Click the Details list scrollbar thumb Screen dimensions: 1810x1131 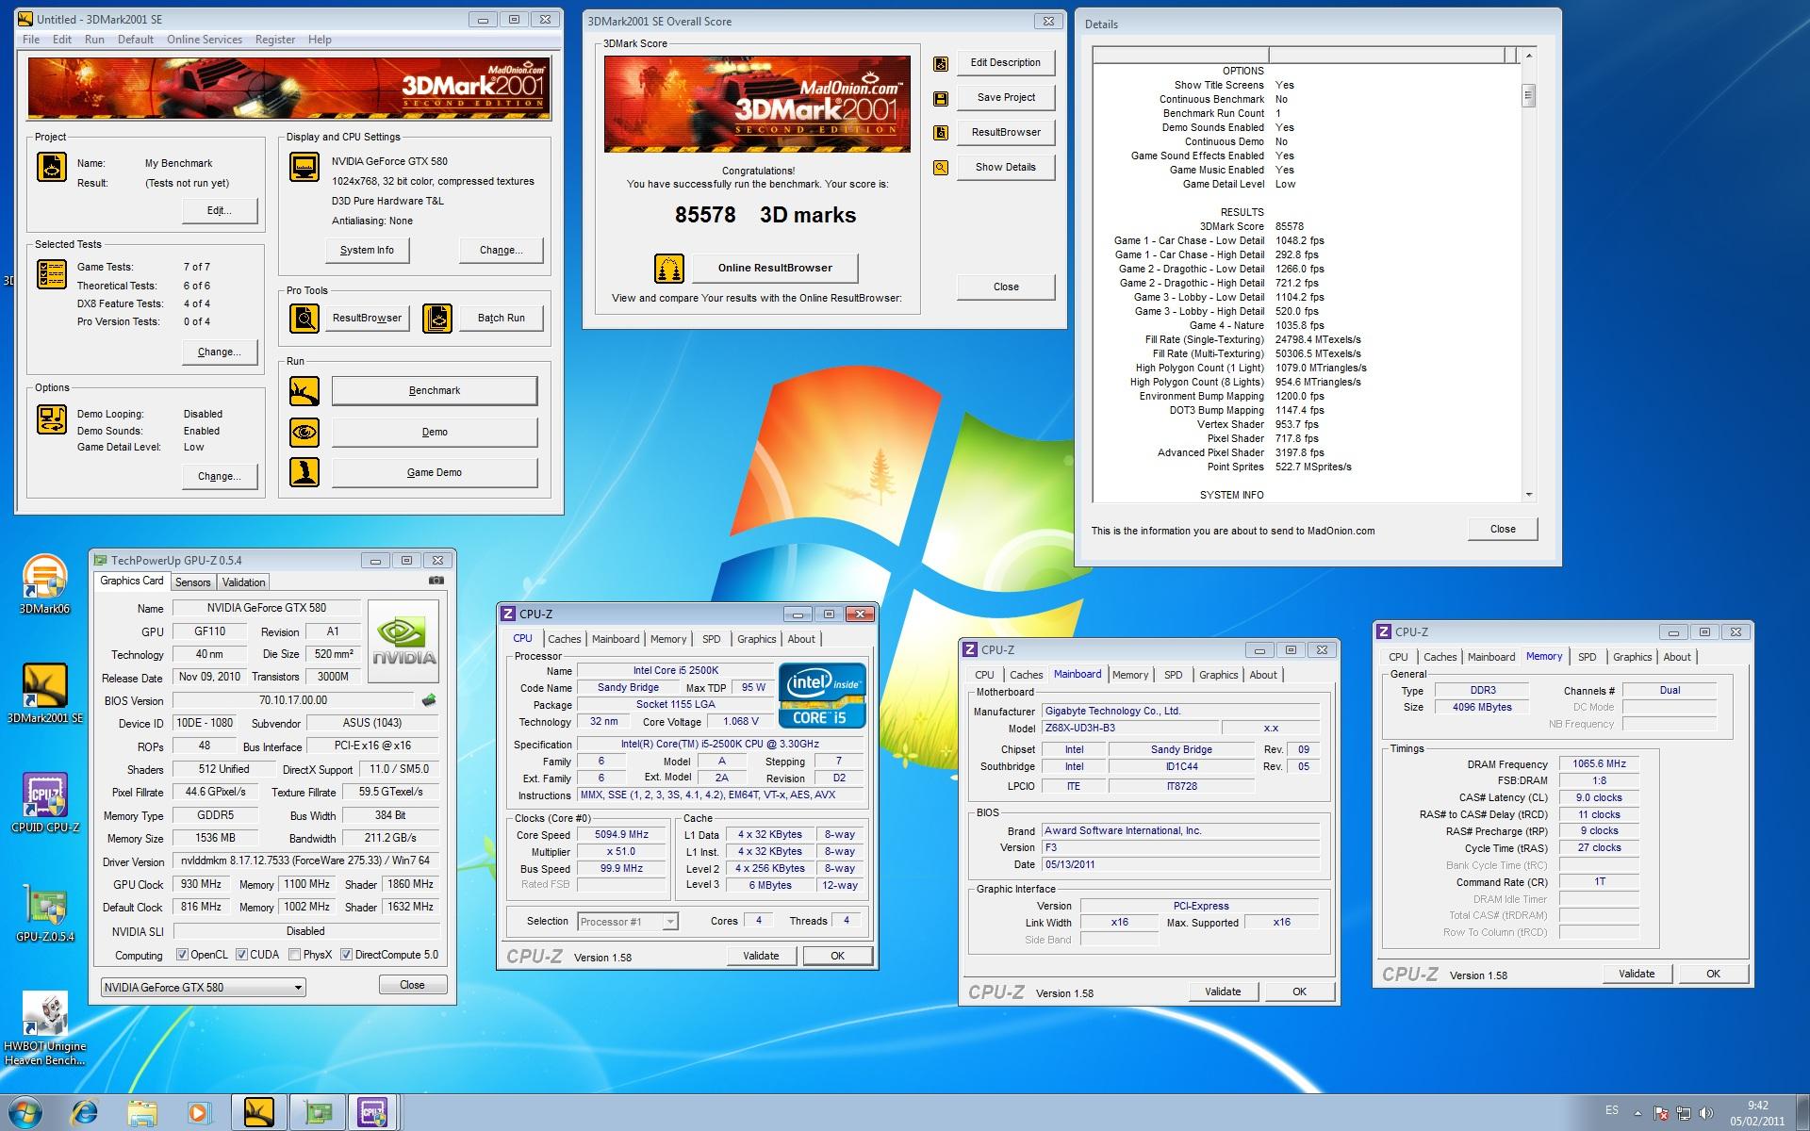1528,95
